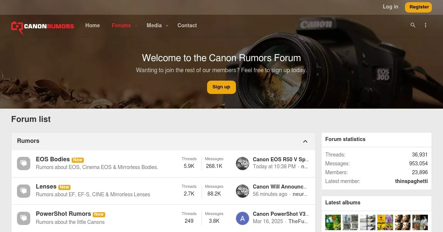Click the 'neur…' poster name
443x232 pixels.
coord(300,194)
